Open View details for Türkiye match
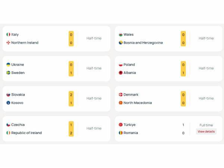This screenshot has height=168, width=224. tap(206, 131)
